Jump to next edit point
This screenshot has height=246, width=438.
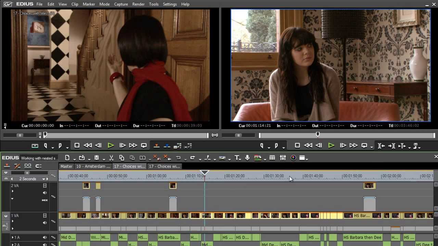392,146
